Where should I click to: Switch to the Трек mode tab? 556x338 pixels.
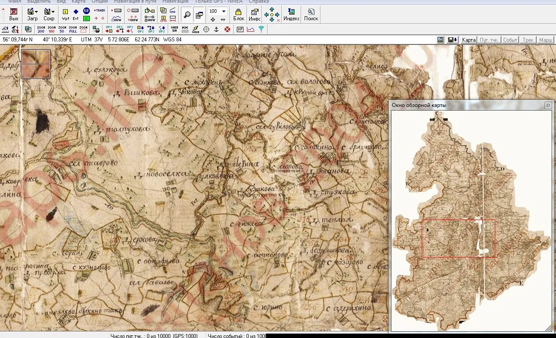tap(528, 40)
